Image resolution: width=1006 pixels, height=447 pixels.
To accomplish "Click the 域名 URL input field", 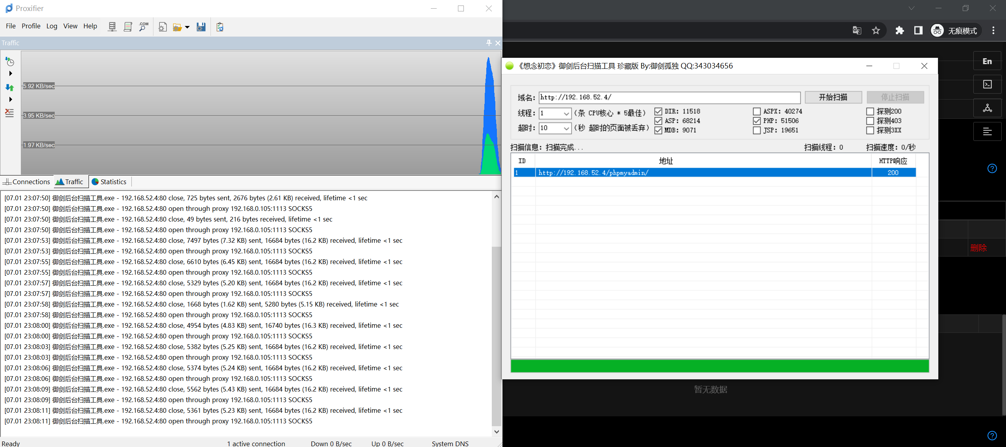I will pyautogui.click(x=669, y=97).
